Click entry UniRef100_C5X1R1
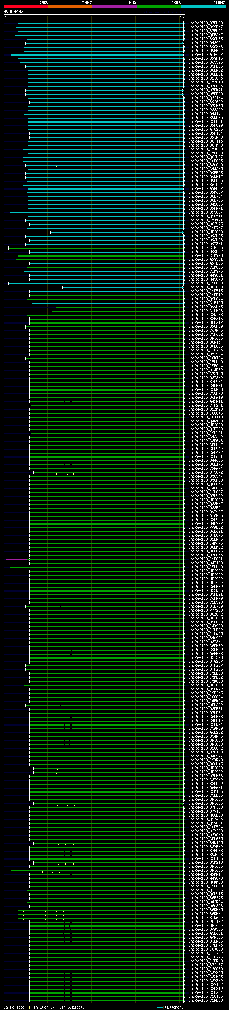 205,220
